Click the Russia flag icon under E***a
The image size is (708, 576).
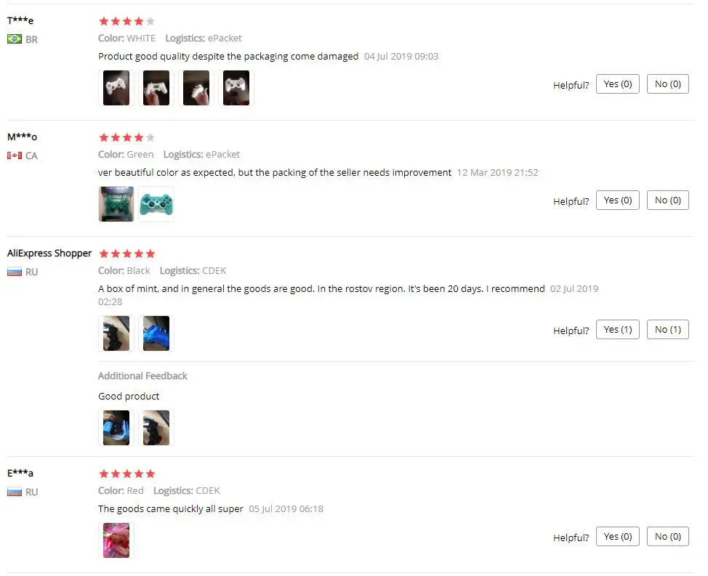pos(15,492)
